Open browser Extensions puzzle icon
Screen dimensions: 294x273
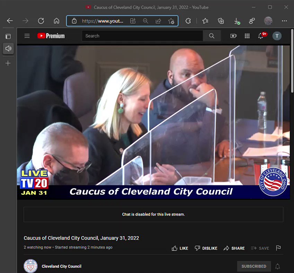tap(188, 21)
